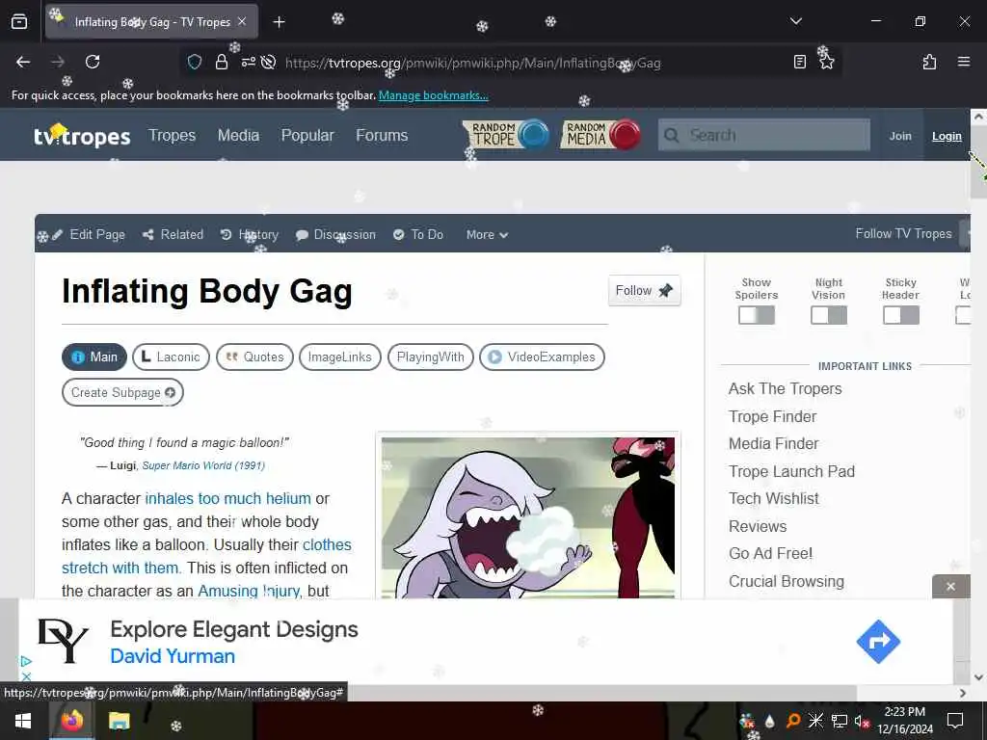987x740 pixels.
Task: Open Ask The Tropers link
Action: coord(785,389)
